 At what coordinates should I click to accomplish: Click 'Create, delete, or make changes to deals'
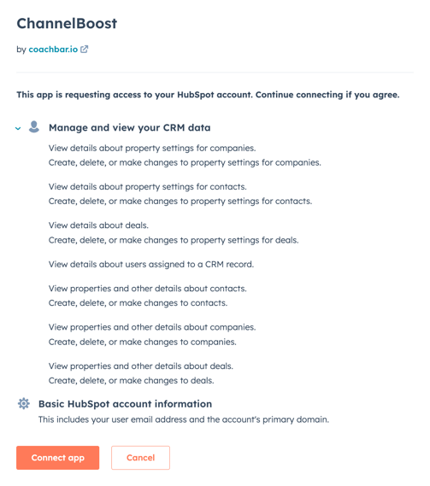pyautogui.click(x=132, y=381)
